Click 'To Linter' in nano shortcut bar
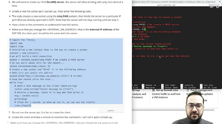The width and height of the screenshot is (222, 124). pyautogui.click(x=190, y=87)
